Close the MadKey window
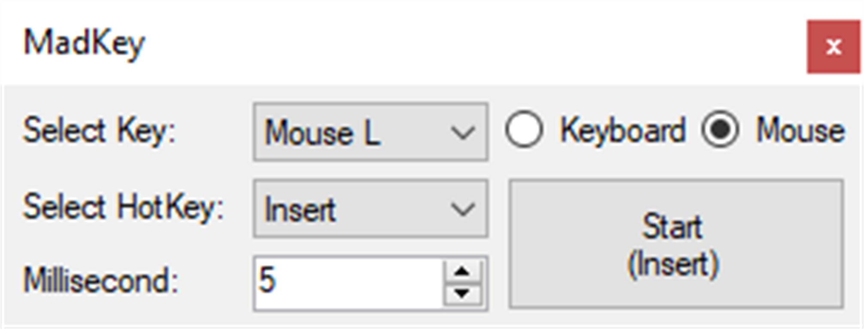Viewport: 864px width, 329px height. click(x=834, y=47)
